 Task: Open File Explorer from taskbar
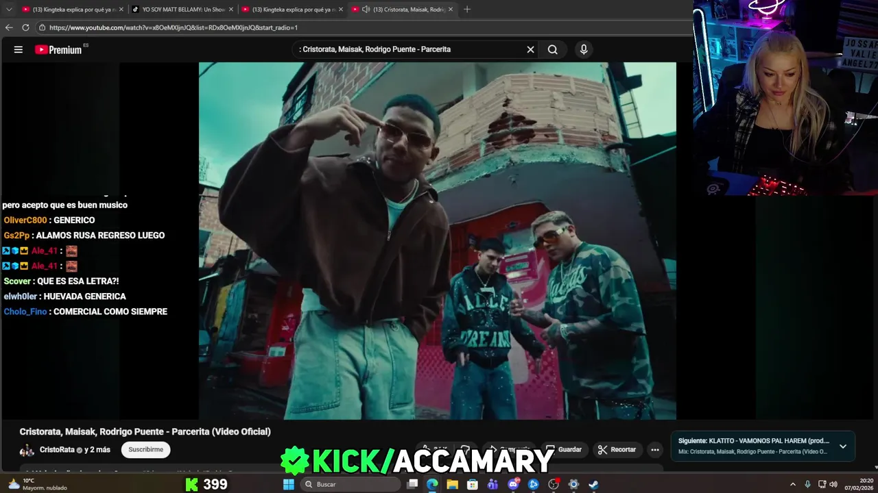point(452,484)
